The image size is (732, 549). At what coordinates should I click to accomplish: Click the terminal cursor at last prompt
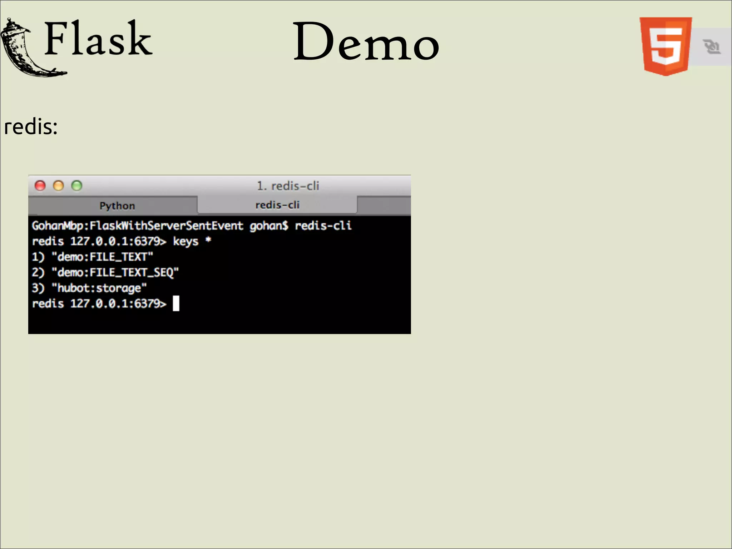[176, 304]
